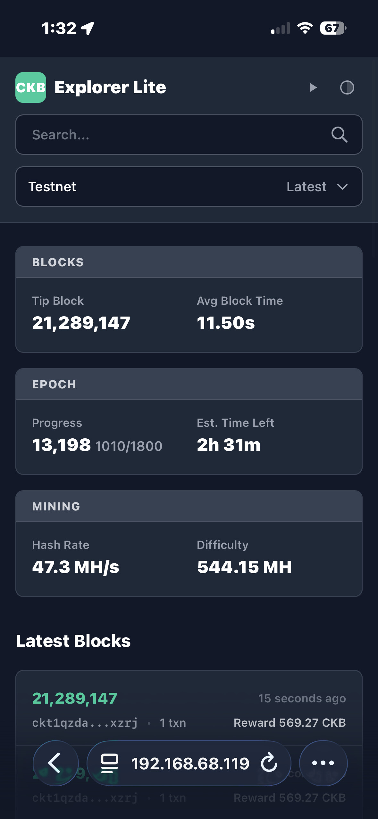Viewport: 378px width, 819px height.
Task: Tap the browser back arrow button
Action: tap(56, 763)
